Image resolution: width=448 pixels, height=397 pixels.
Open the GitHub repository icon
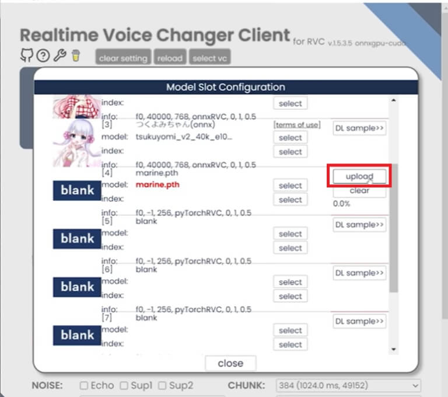click(27, 55)
